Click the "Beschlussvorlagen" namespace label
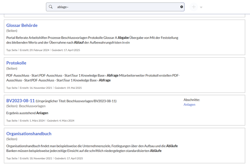This screenshot has width=250, height=165. [32, 106]
